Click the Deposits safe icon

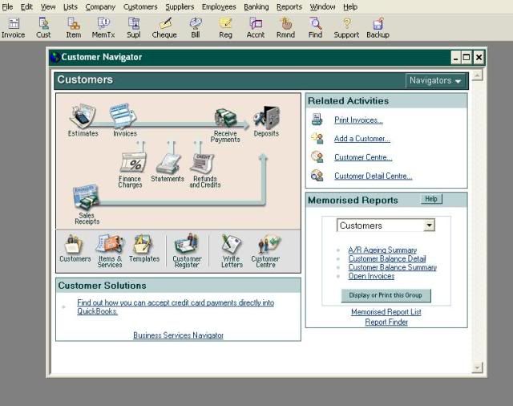[267, 117]
